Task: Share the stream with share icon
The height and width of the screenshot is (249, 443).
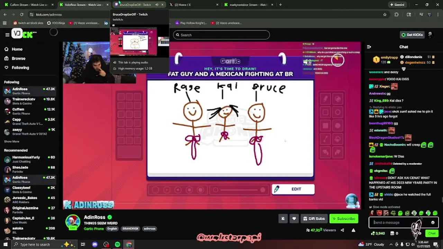Action: (342, 230)
